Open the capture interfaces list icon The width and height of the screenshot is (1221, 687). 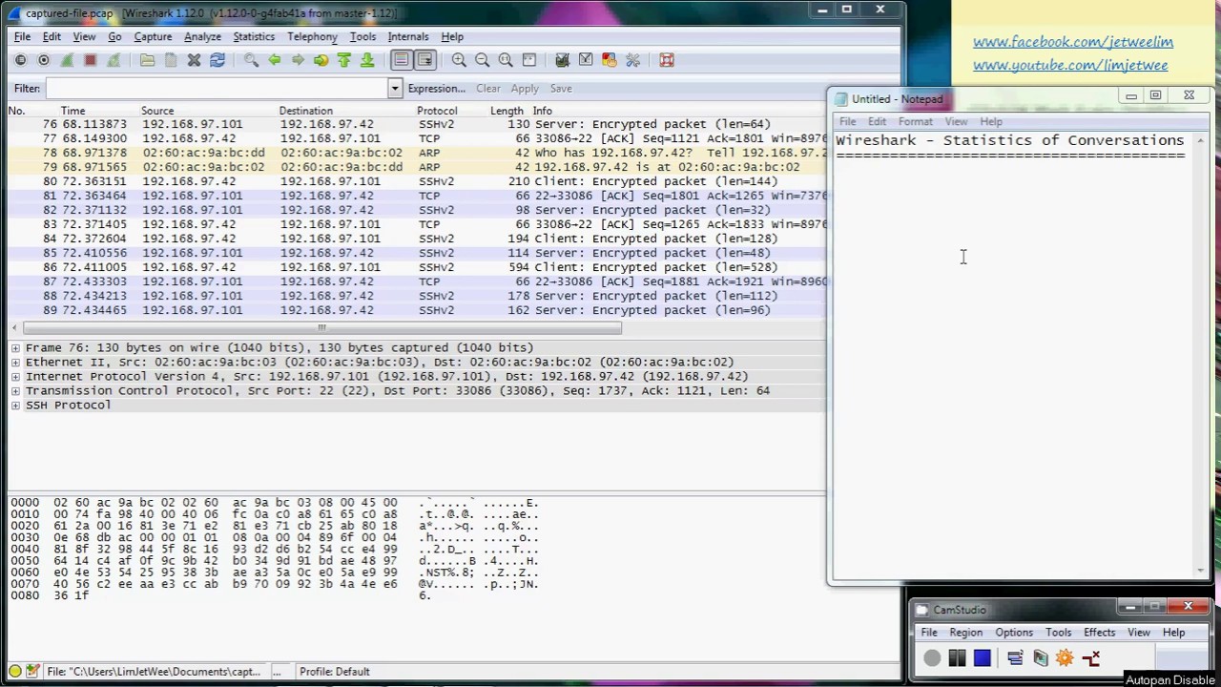[x=21, y=60]
